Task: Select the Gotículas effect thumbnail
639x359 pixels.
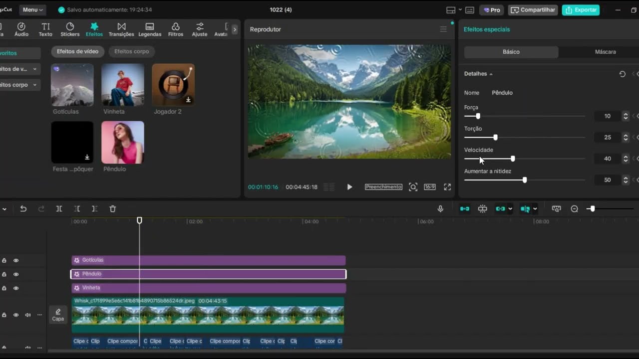Action: (72, 85)
